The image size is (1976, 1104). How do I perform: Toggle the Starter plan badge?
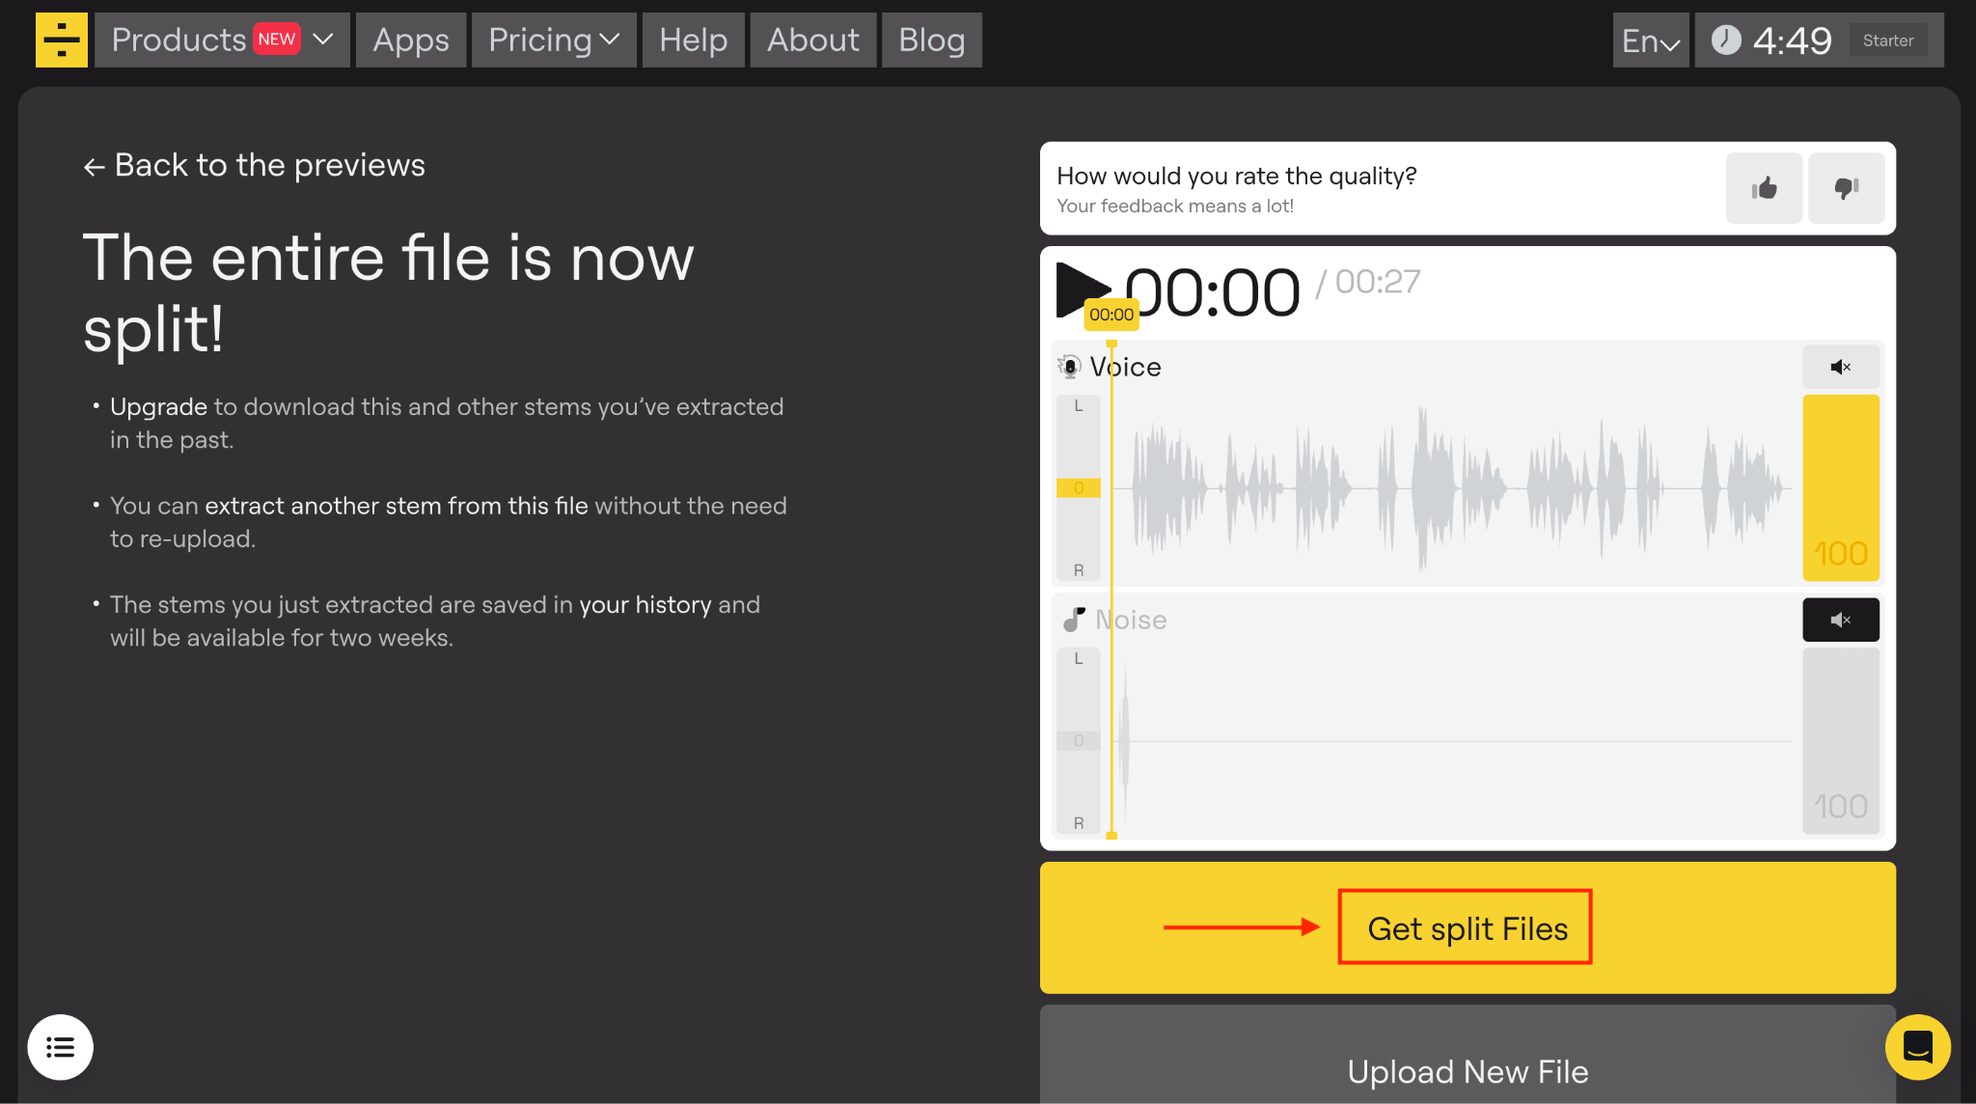(1889, 40)
